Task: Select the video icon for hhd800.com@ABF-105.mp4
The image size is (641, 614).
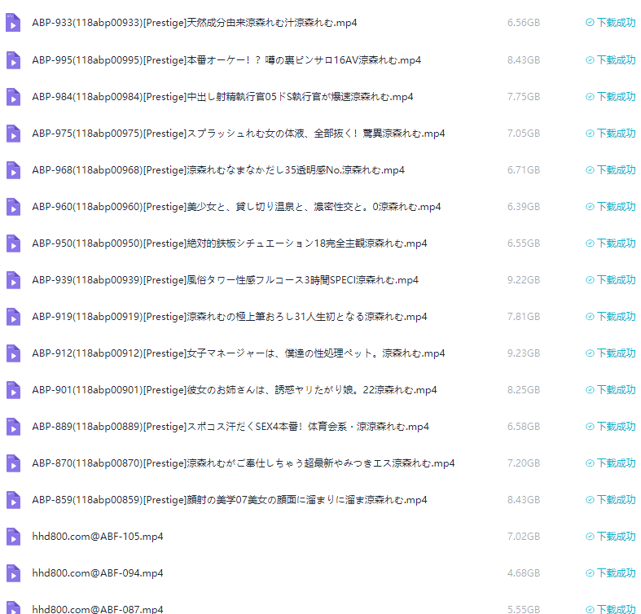Action: [x=13, y=537]
